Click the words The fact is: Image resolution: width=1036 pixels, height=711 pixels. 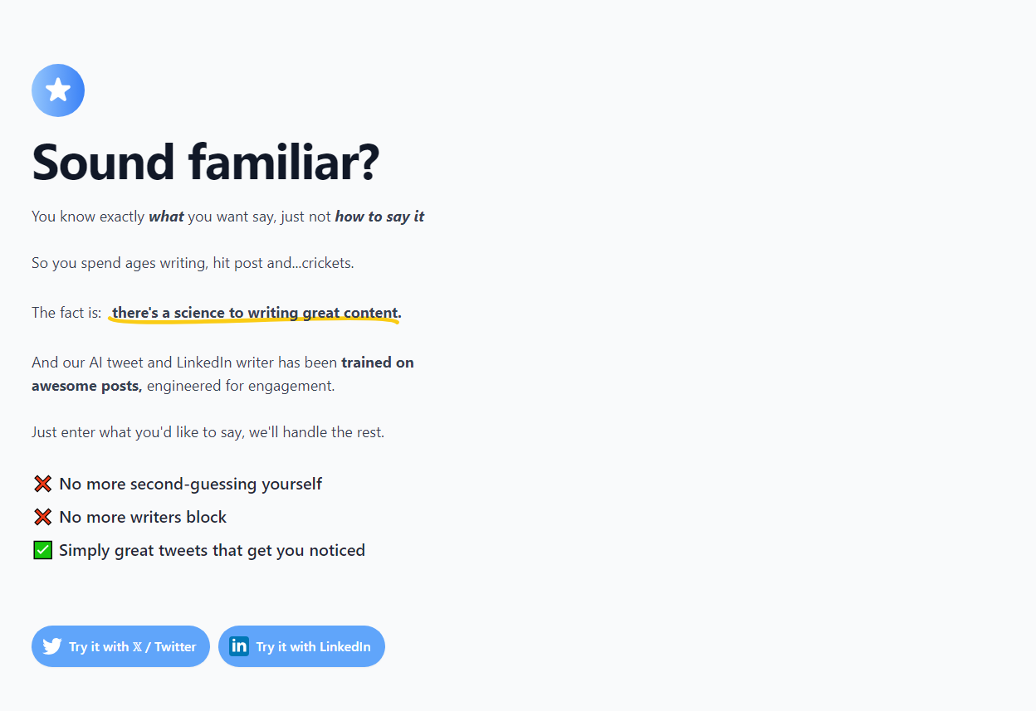[x=66, y=313]
